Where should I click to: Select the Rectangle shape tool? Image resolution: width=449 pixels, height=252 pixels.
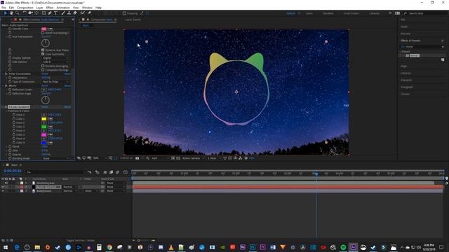(x=43, y=13)
